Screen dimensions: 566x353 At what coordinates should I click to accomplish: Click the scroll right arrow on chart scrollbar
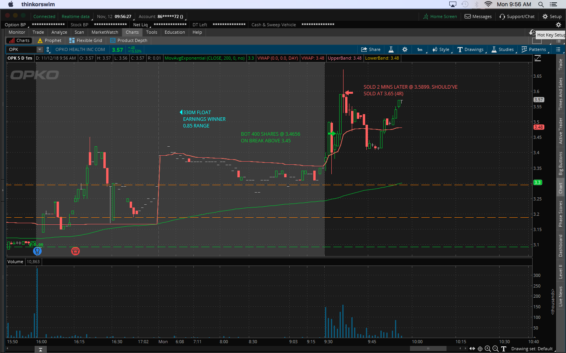pos(466,348)
